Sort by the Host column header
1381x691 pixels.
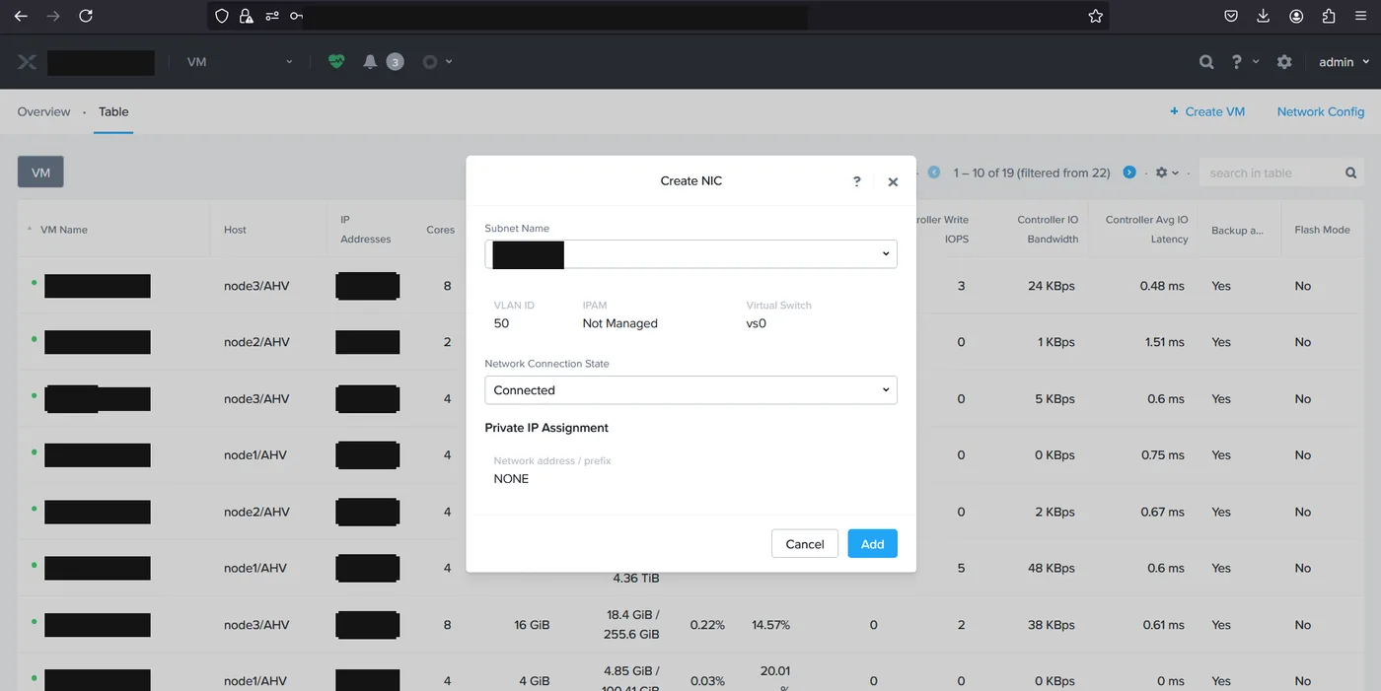[x=235, y=230]
